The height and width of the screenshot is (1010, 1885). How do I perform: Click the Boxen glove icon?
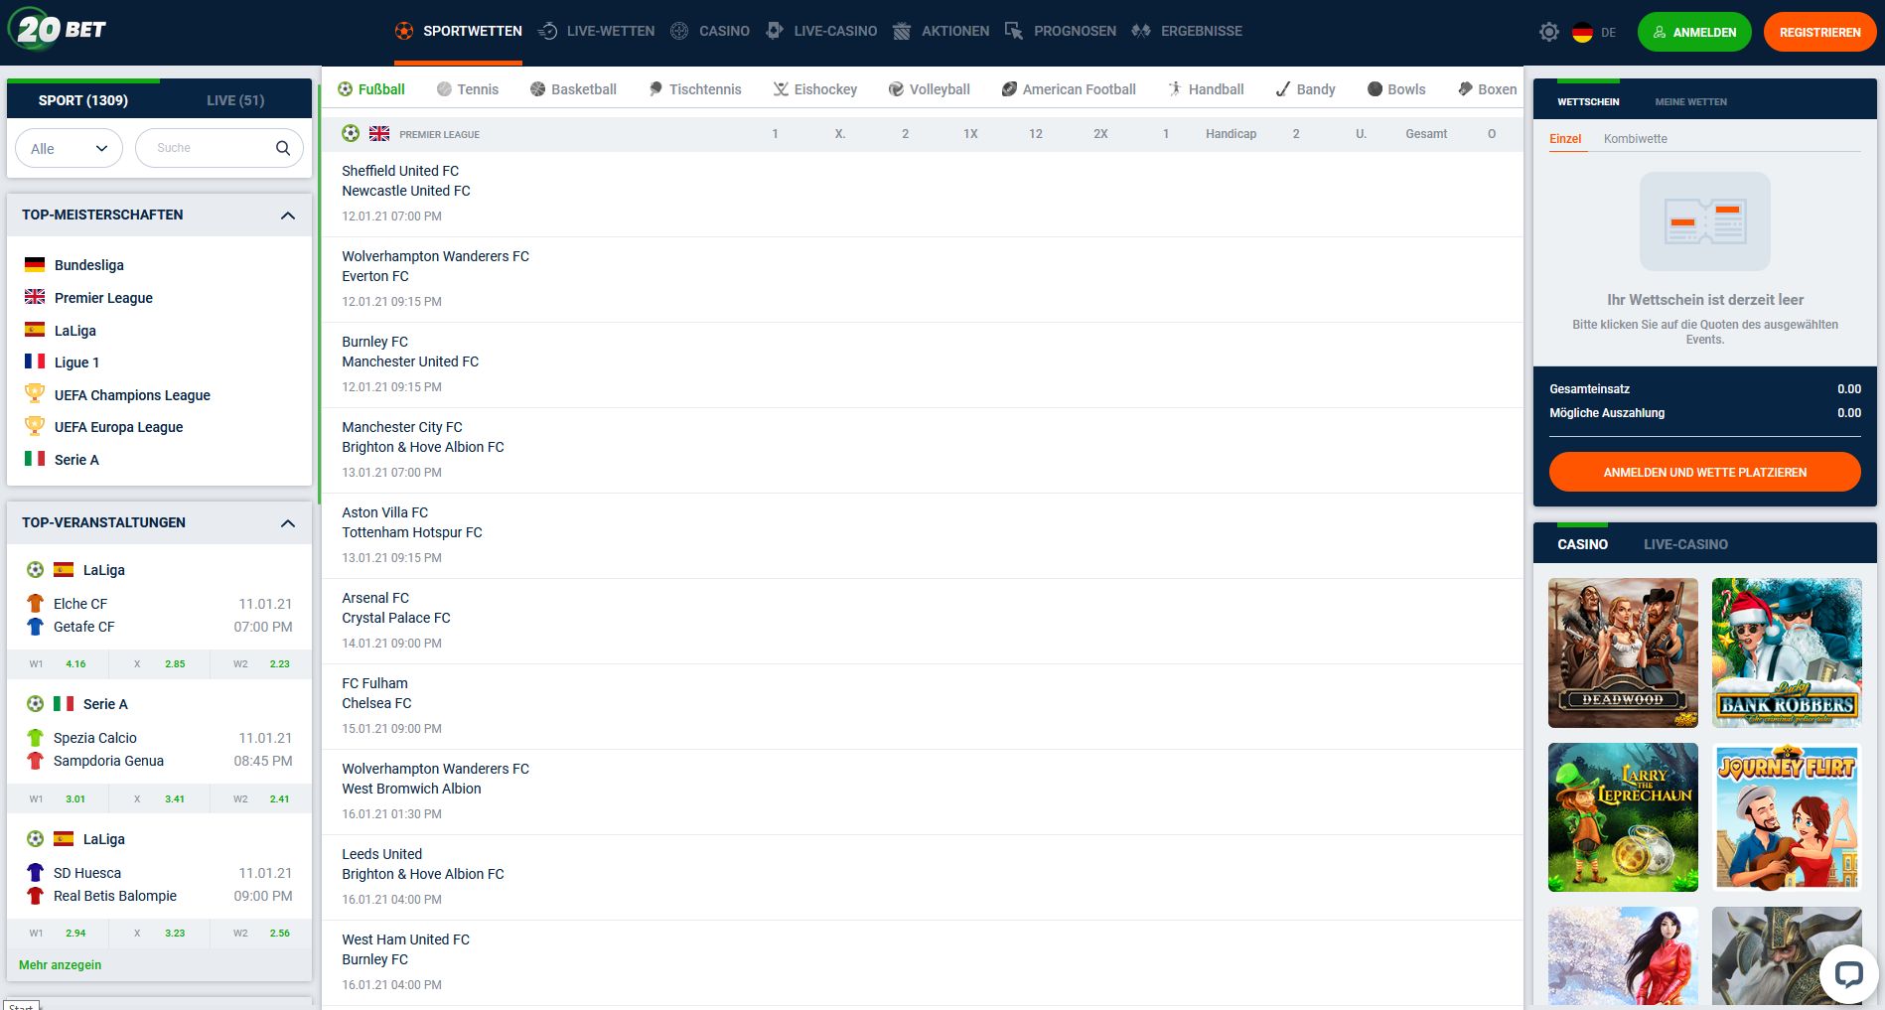tap(1465, 89)
